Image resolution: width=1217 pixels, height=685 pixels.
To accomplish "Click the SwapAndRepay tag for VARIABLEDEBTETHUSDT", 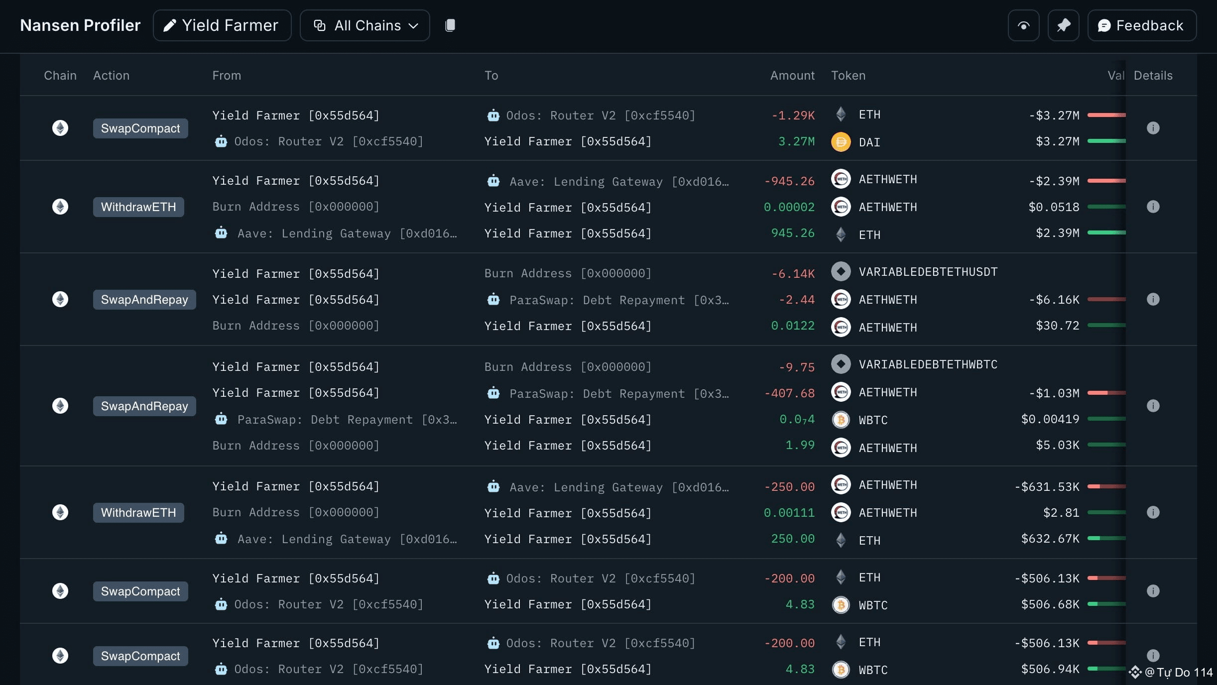I will 144,300.
